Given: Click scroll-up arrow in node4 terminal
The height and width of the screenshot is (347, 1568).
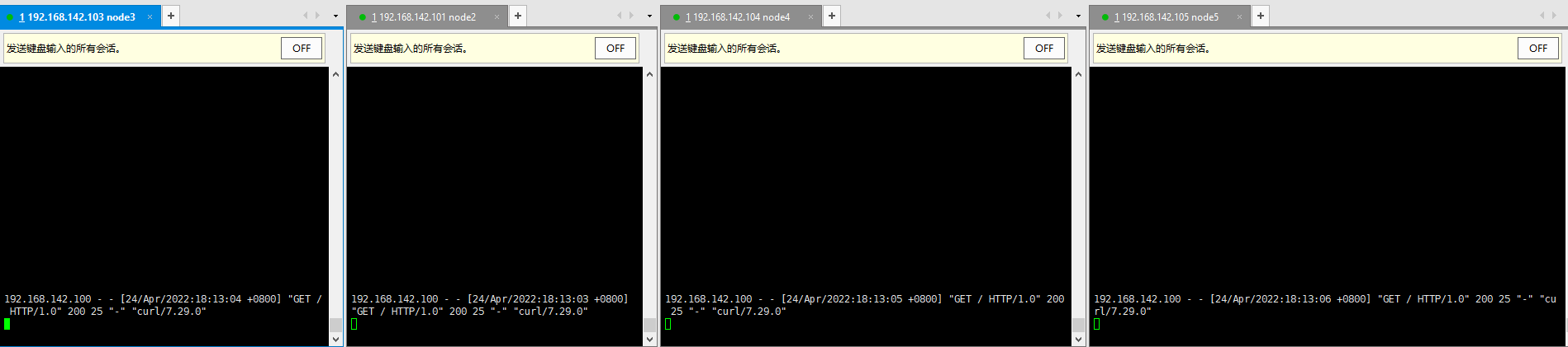Looking at the screenshot, I should tap(1078, 74).
